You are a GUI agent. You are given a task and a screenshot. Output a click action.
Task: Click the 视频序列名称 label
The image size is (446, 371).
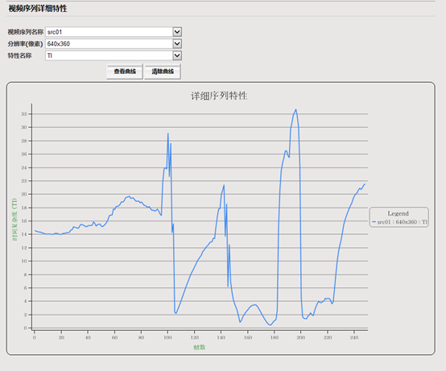[26, 32]
